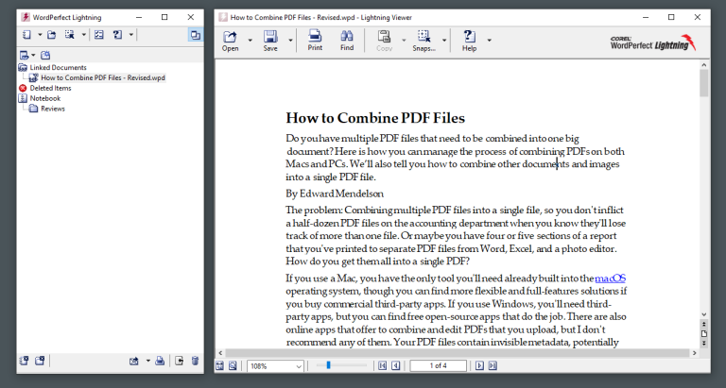Expand the Save button dropdown arrow
The image size is (726, 388).
pyautogui.click(x=290, y=41)
